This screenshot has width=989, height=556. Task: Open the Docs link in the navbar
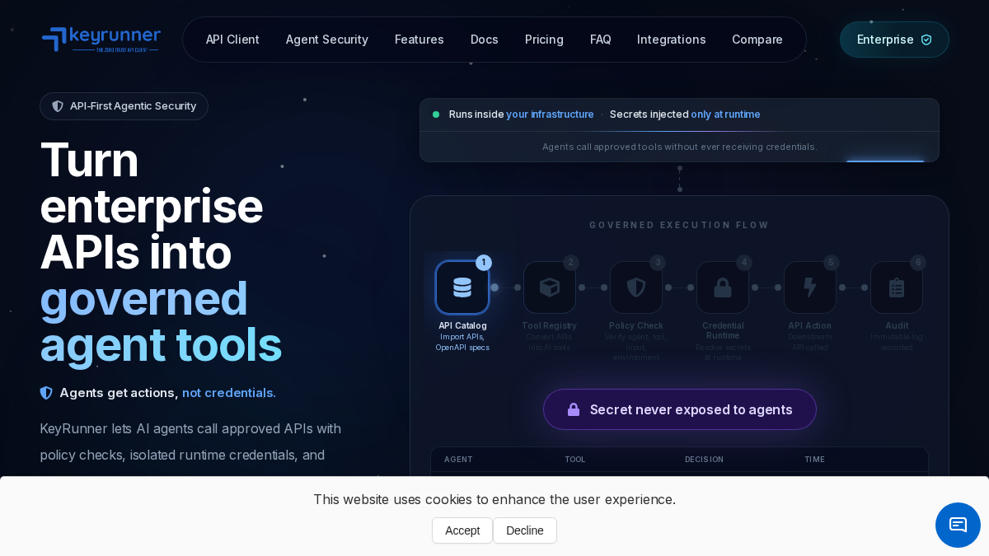(x=485, y=40)
